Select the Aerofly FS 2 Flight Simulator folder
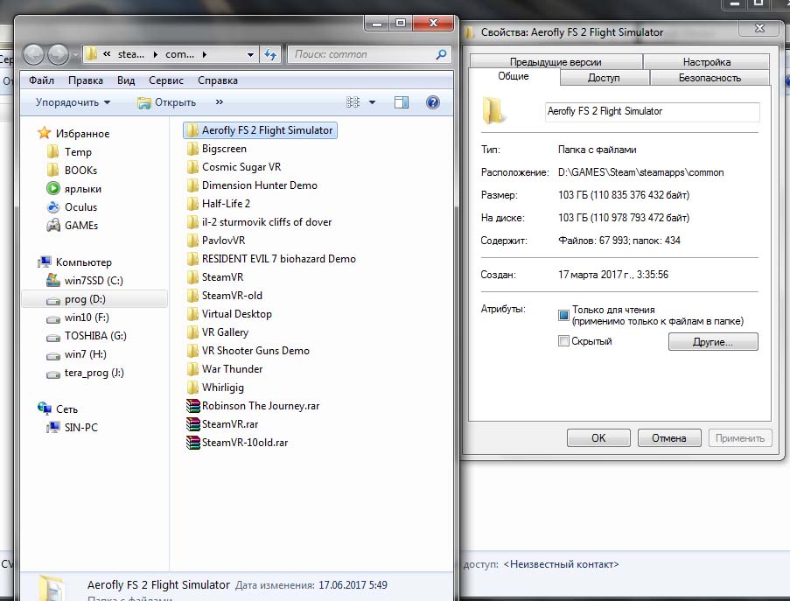The width and height of the screenshot is (790, 601). (260, 130)
